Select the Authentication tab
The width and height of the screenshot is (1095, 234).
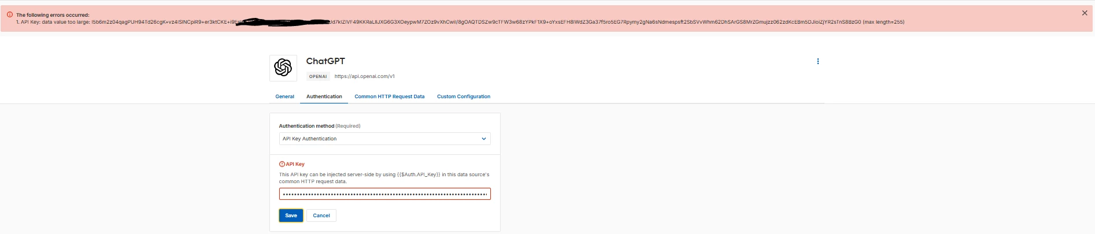(x=324, y=96)
